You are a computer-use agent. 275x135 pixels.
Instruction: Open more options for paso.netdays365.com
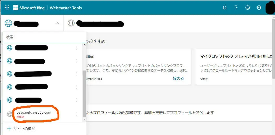tap(77, 114)
